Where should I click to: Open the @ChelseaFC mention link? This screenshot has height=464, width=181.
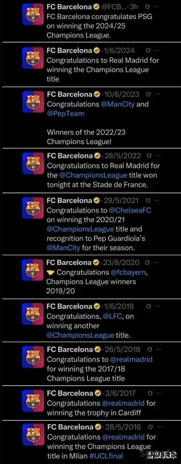[x=131, y=210]
